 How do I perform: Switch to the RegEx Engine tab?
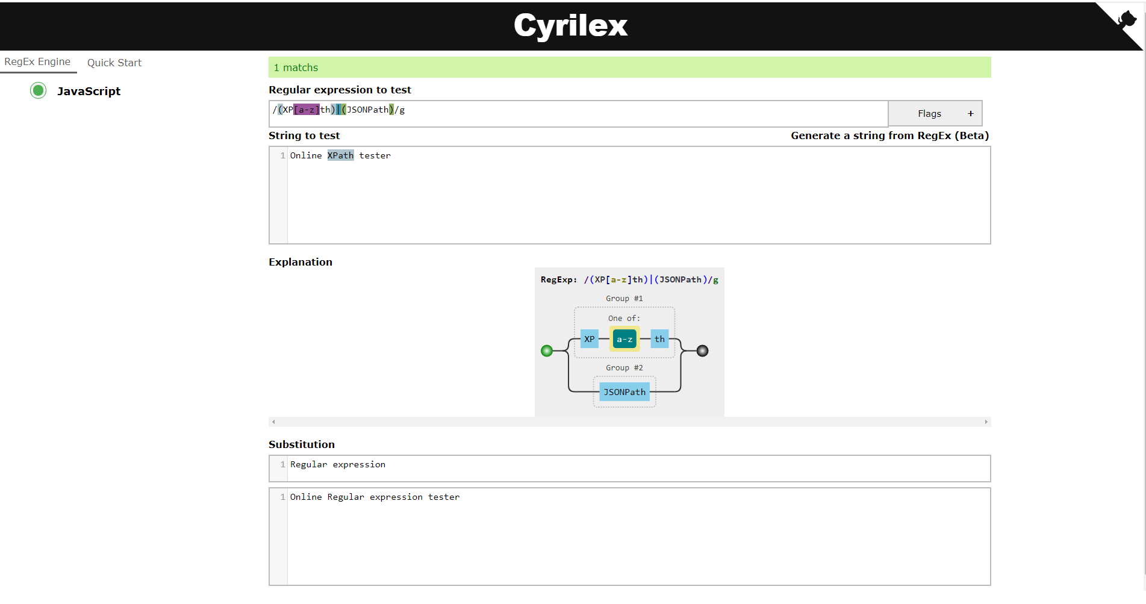coord(37,61)
